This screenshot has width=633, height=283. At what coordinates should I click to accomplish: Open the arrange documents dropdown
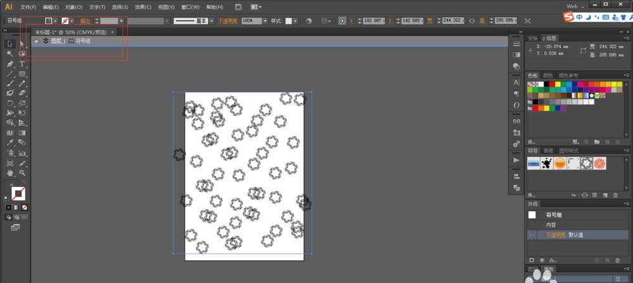256,7
